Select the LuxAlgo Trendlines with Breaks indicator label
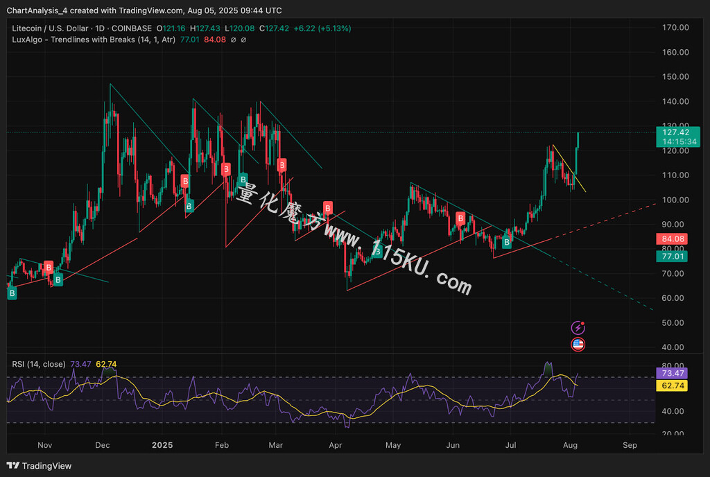 (94, 40)
